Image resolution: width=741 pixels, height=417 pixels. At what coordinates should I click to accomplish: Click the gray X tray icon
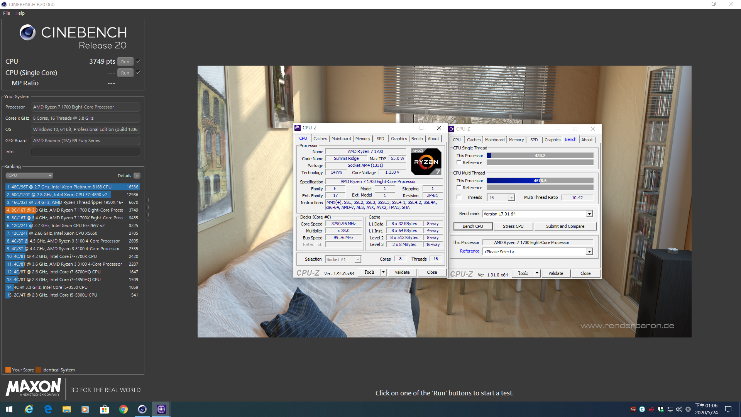[688, 409]
